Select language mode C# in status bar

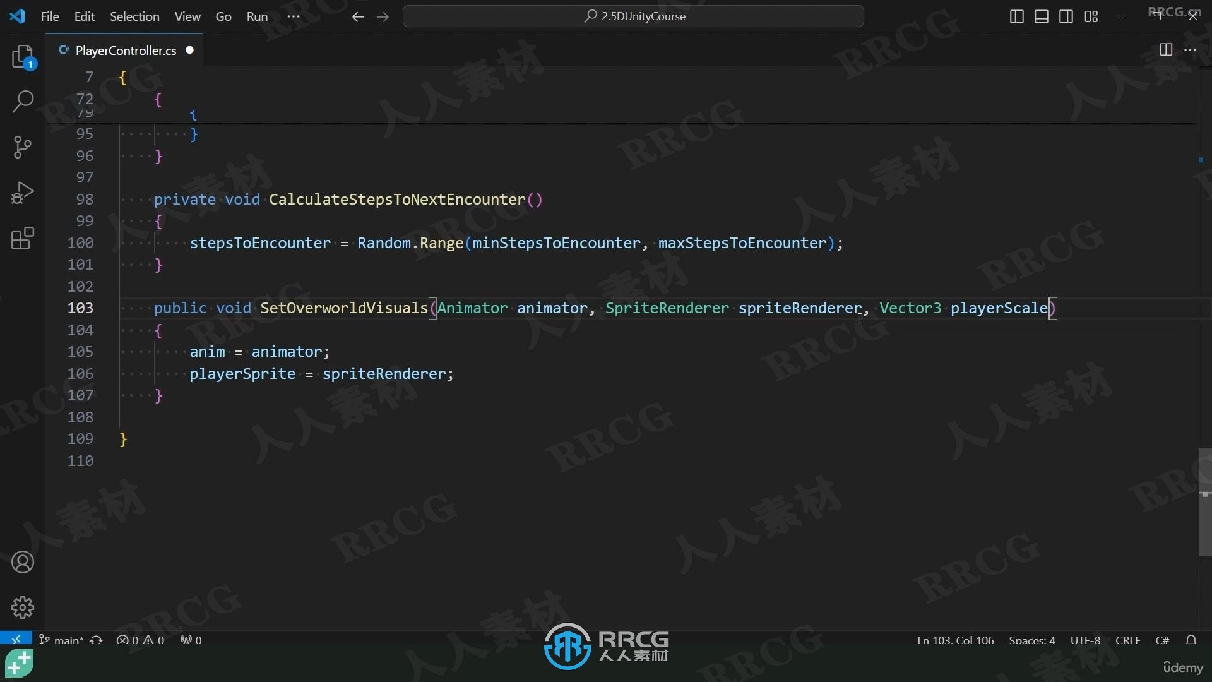coord(1162,640)
